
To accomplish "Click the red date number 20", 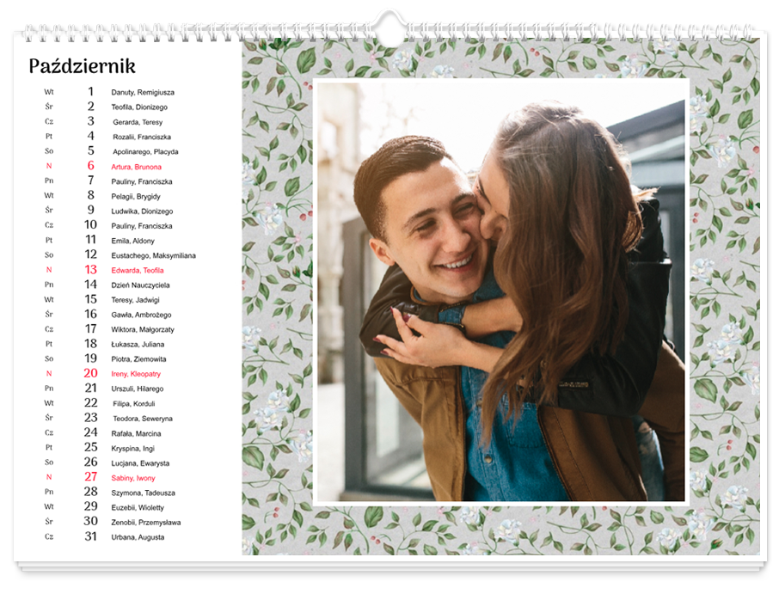I will point(90,373).
